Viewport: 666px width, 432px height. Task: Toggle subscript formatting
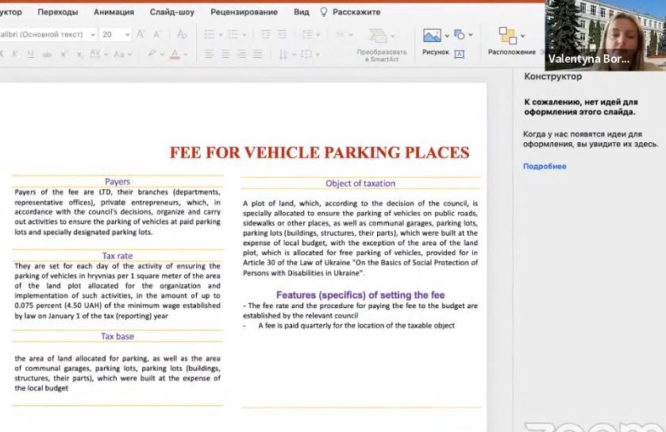pos(79,54)
